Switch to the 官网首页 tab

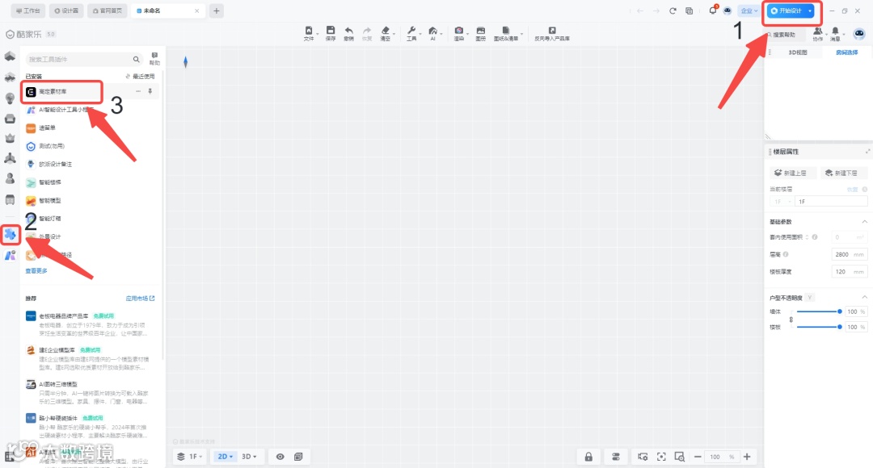[108, 10]
